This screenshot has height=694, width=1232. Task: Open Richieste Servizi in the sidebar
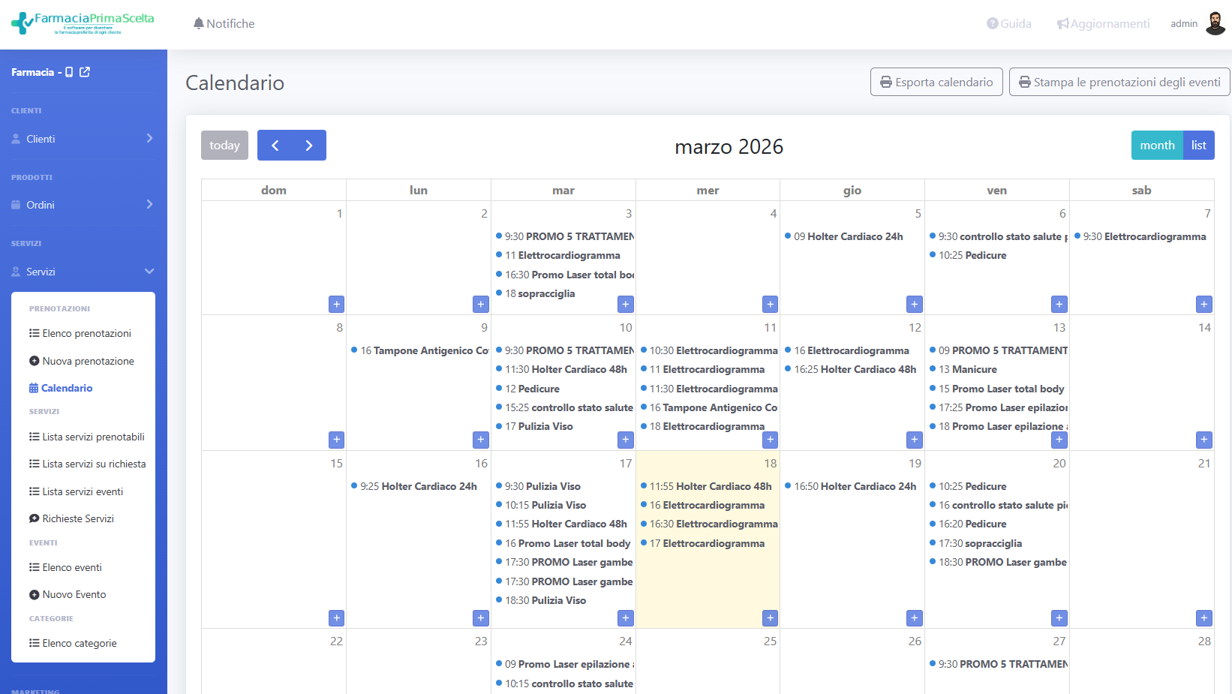[78, 518]
